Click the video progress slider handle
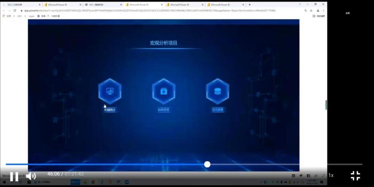The image size is (374, 187). [207, 164]
